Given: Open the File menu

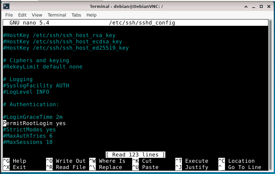Looking at the screenshot, I should (9, 15).
